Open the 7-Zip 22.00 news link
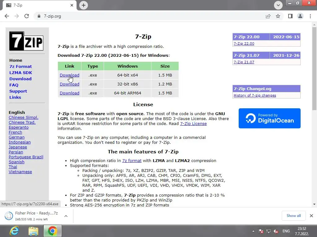The image size is (317, 237). pos(244,43)
